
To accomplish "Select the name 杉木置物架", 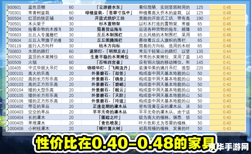I will pyautogui.click(x=110, y=24).
